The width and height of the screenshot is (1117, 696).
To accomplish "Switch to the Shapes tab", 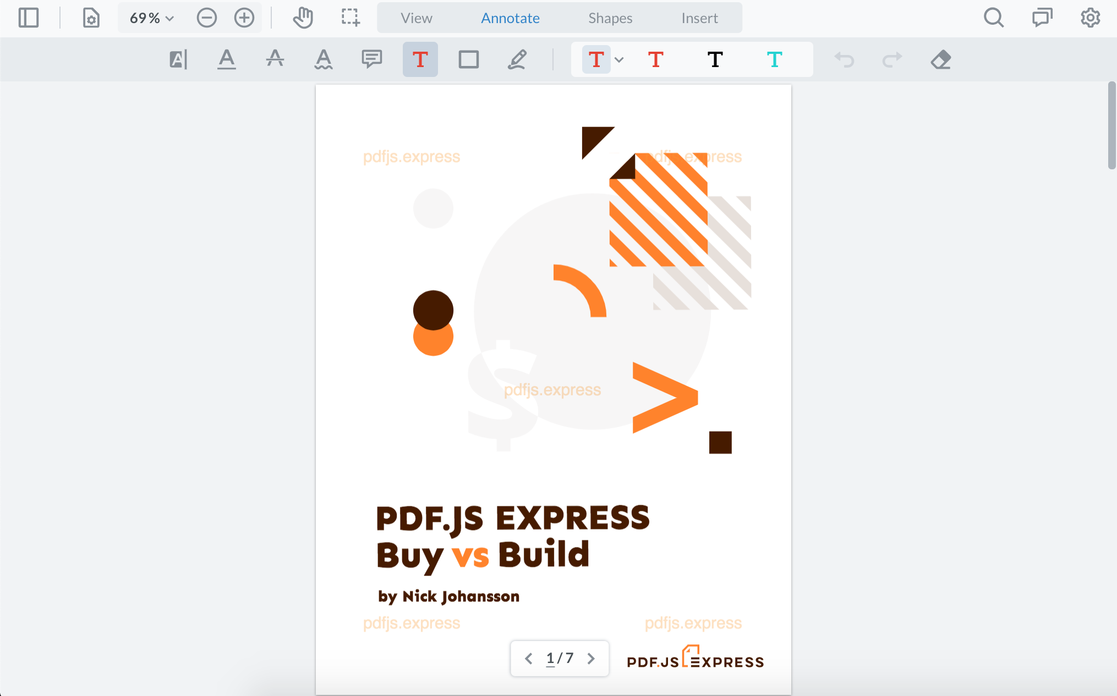I will pyautogui.click(x=610, y=18).
